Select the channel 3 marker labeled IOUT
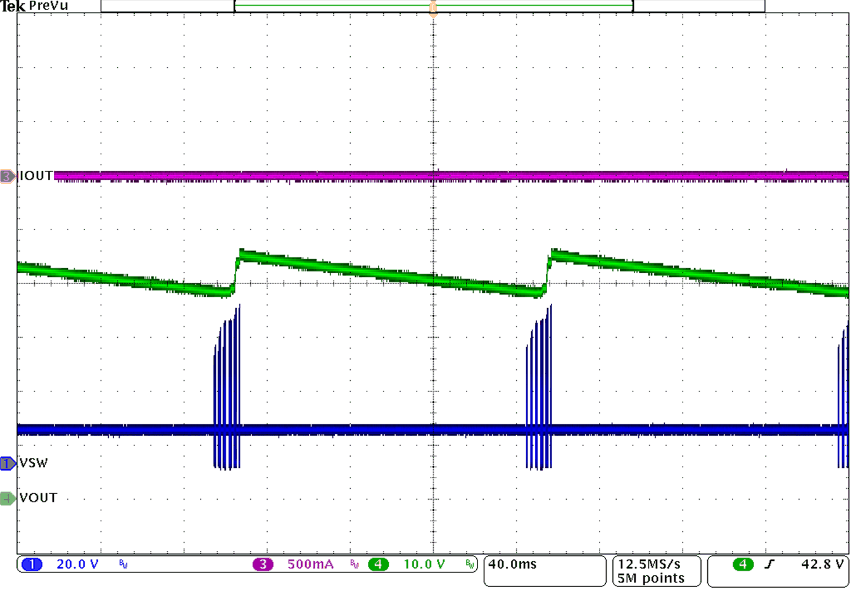Viewport: 851px width, 592px height. click(5, 176)
